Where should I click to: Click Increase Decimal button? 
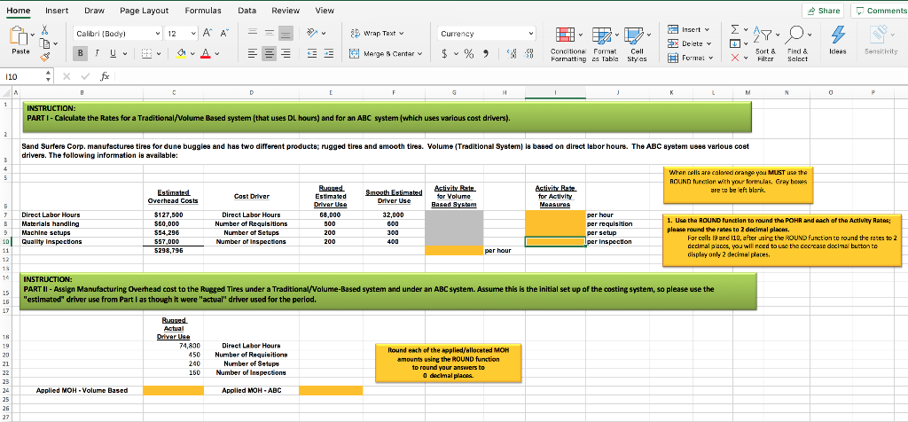(x=512, y=54)
